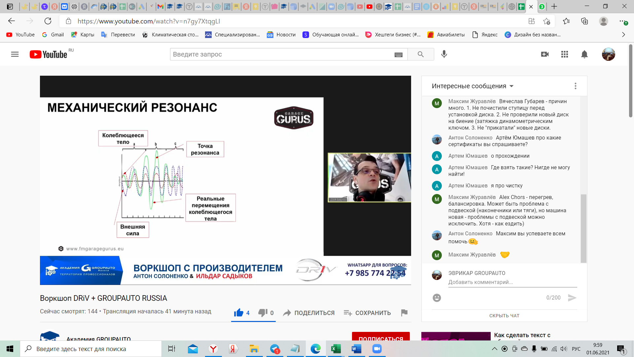Click the page vertical scrollbar
The width and height of the screenshot is (634, 357).
pos(631,81)
